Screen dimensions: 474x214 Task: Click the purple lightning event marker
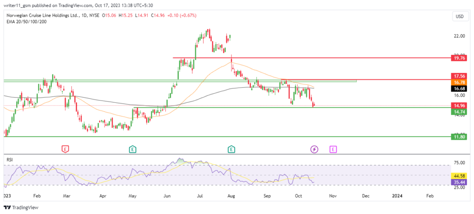pos(314,149)
